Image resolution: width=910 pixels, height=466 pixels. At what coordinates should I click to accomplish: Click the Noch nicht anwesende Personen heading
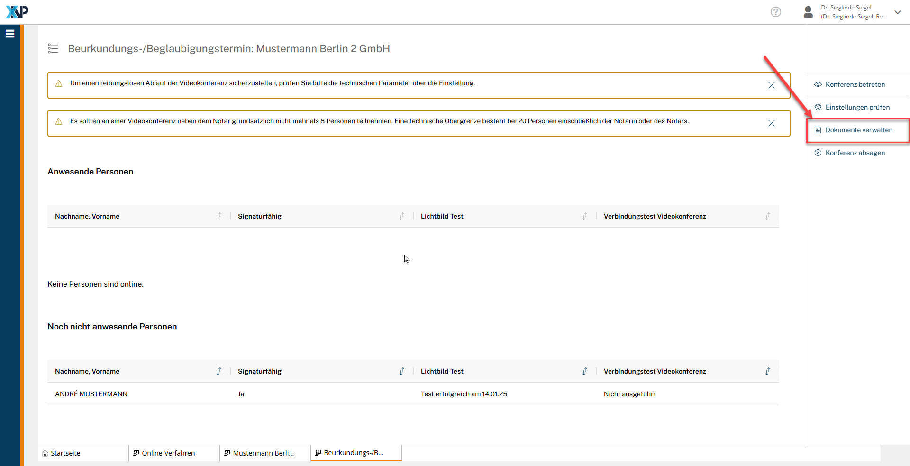click(112, 327)
